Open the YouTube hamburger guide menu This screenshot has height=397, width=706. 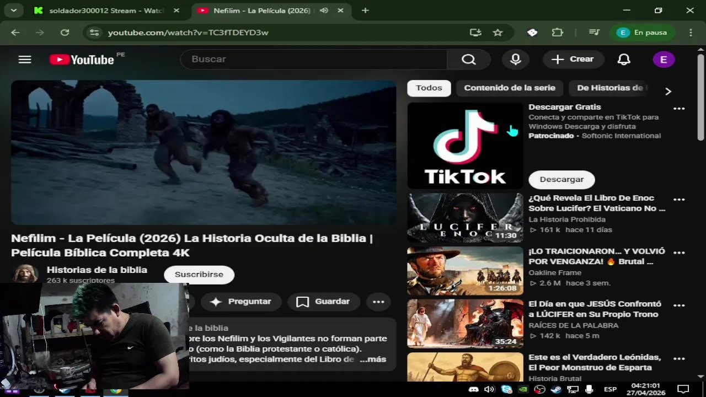tap(25, 59)
